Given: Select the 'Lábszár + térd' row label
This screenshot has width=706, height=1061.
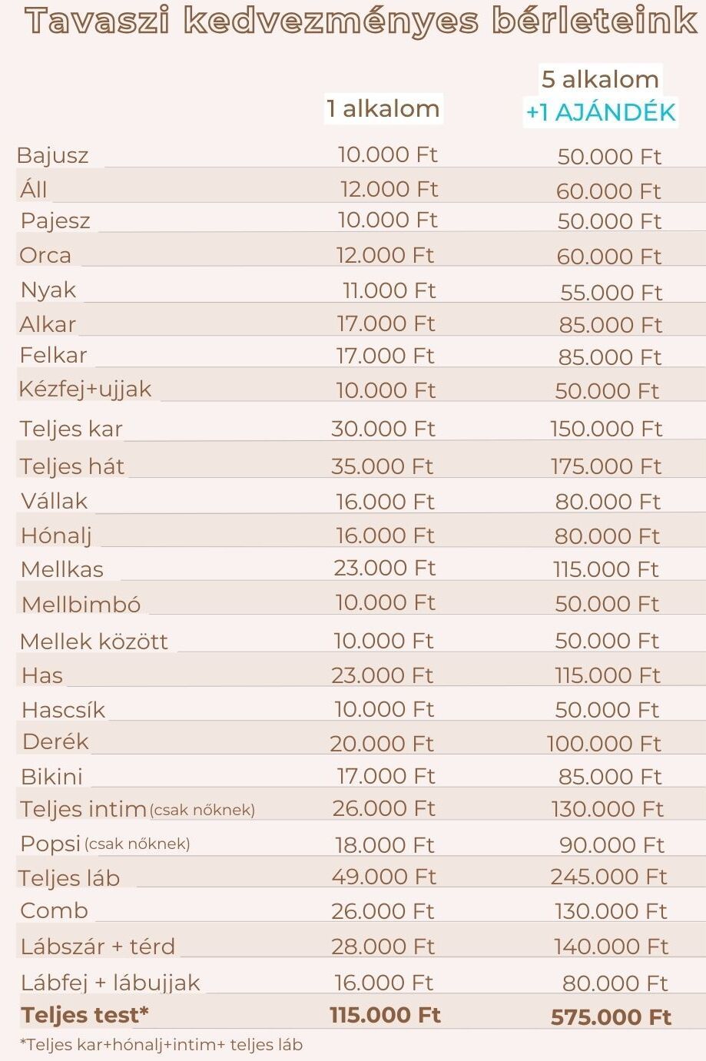Looking at the screenshot, I should pyautogui.click(x=98, y=947).
